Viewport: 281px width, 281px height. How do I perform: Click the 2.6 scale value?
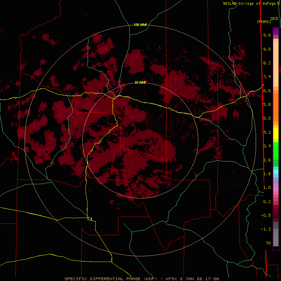tap(267, 160)
